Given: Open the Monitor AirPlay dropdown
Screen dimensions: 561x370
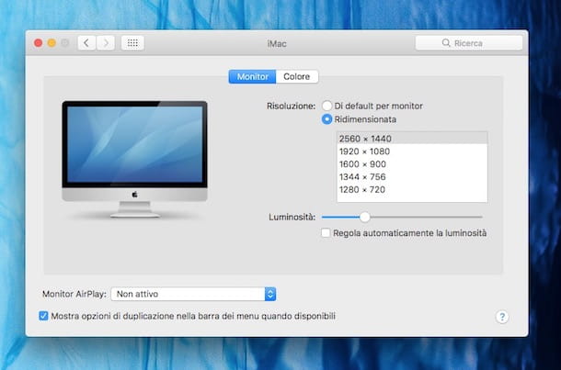Looking at the screenshot, I should (x=193, y=294).
